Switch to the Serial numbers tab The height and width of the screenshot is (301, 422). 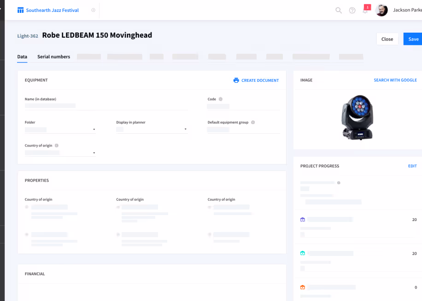point(53,57)
